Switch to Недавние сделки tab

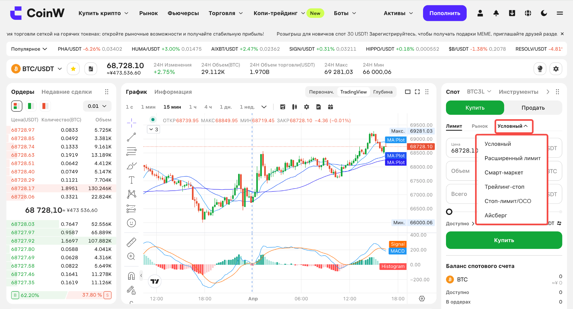[x=67, y=92]
